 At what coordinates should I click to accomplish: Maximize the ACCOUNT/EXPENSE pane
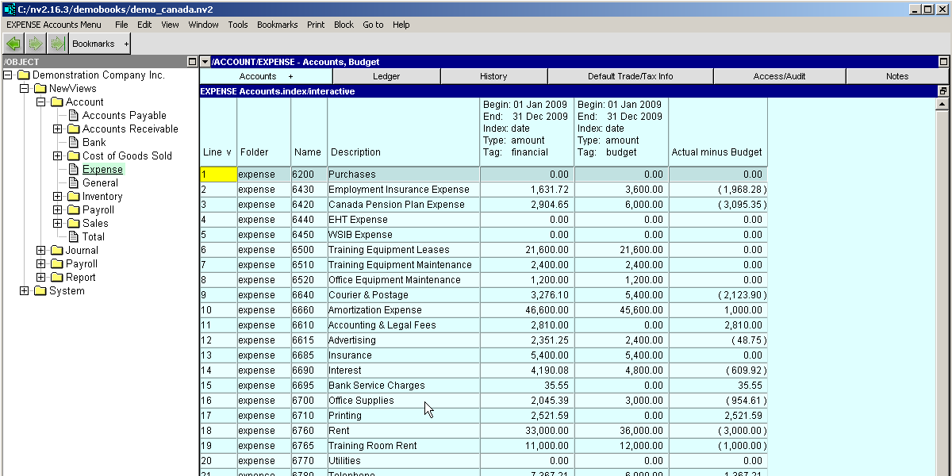point(943,62)
